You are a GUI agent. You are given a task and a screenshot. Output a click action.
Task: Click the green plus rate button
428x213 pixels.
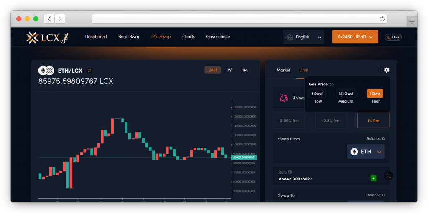(x=373, y=178)
